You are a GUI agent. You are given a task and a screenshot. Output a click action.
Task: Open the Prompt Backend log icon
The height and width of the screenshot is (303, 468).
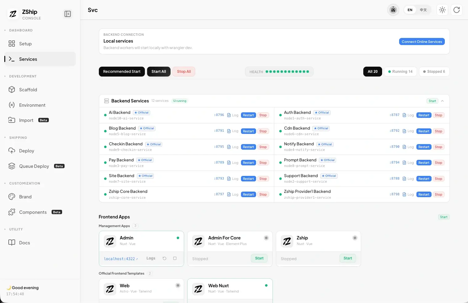click(404, 163)
